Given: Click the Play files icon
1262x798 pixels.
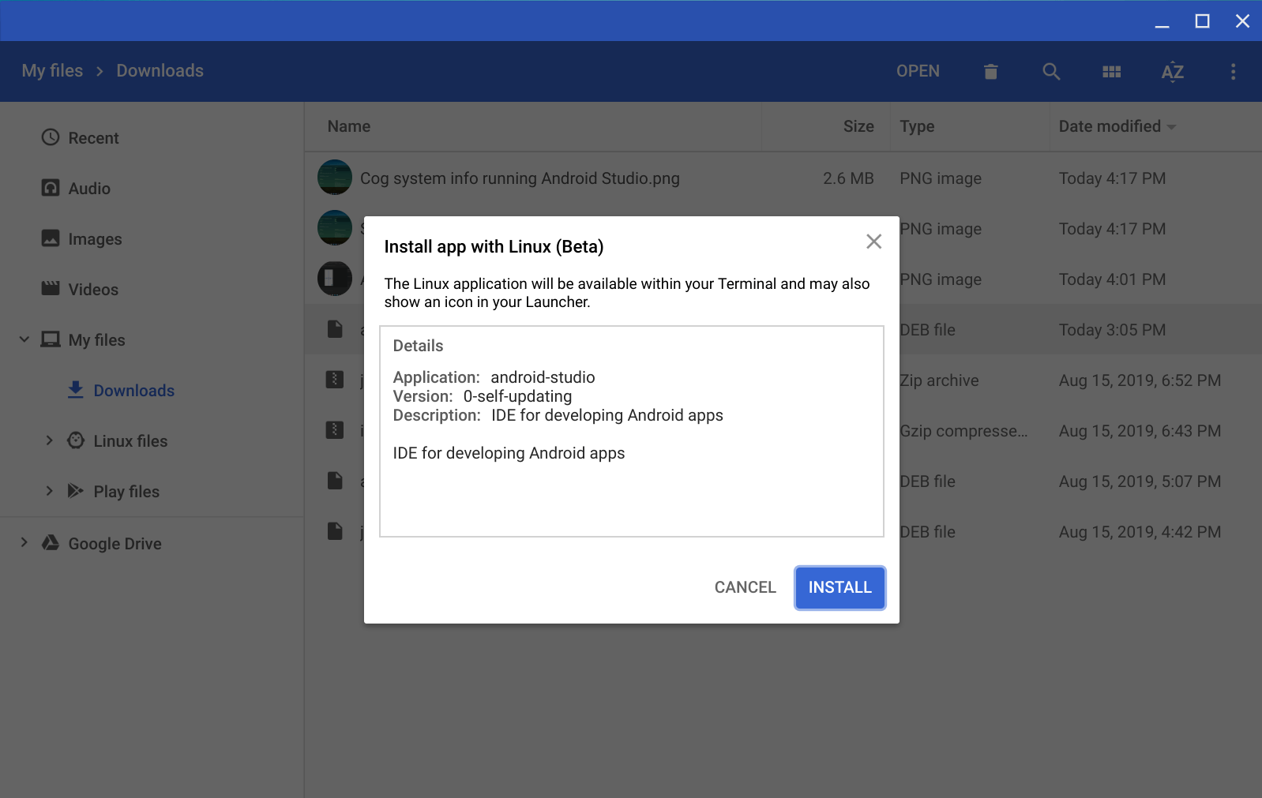Looking at the screenshot, I should click(x=76, y=491).
